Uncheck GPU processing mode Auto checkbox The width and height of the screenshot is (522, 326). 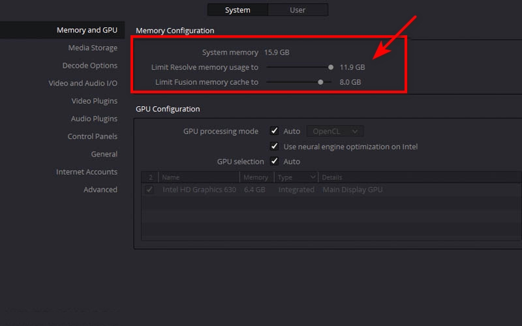pos(274,131)
